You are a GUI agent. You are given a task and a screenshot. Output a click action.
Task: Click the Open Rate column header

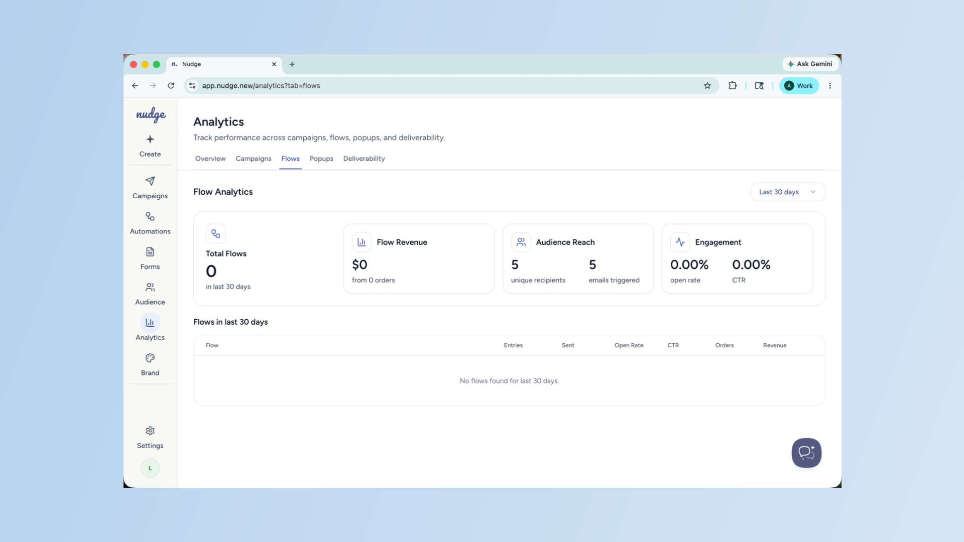pyautogui.click(x=629, y=345)
